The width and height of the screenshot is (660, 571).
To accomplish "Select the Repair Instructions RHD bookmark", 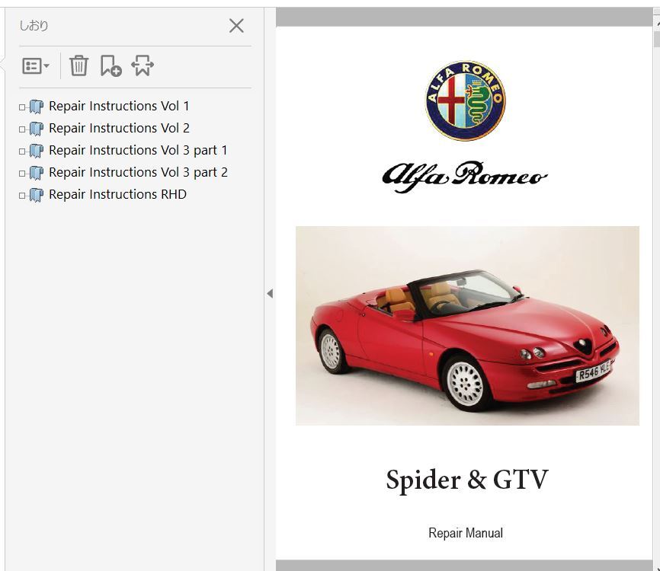I will pos(118,194).
